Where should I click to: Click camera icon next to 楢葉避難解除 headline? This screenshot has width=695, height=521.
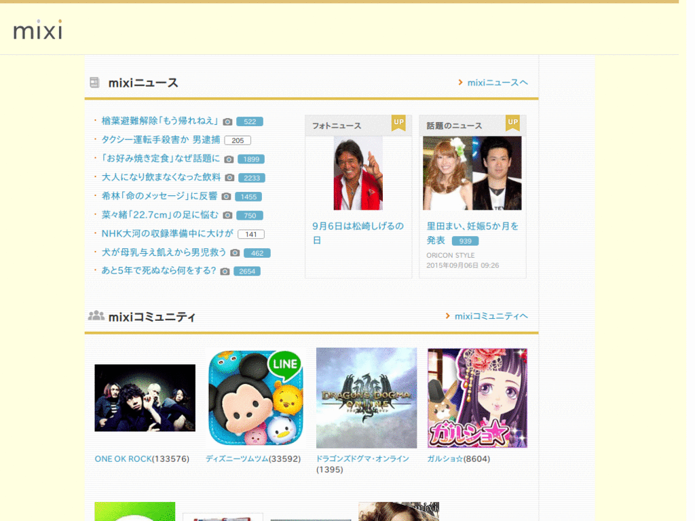[x=227, y=122]
